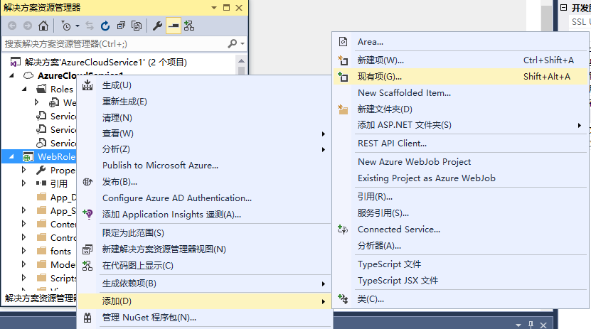Select solution 'AzureCloudService1' root node
The height and width of the screenshot is (329, 591).
tap(106, 62)
